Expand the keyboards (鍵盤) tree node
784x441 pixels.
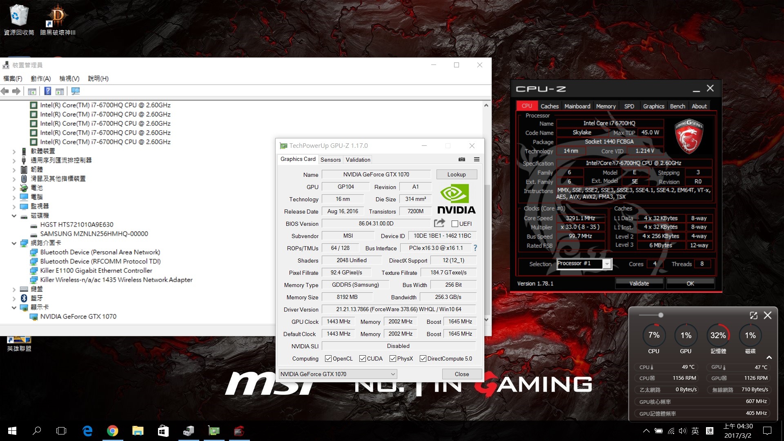click(14, 289)
